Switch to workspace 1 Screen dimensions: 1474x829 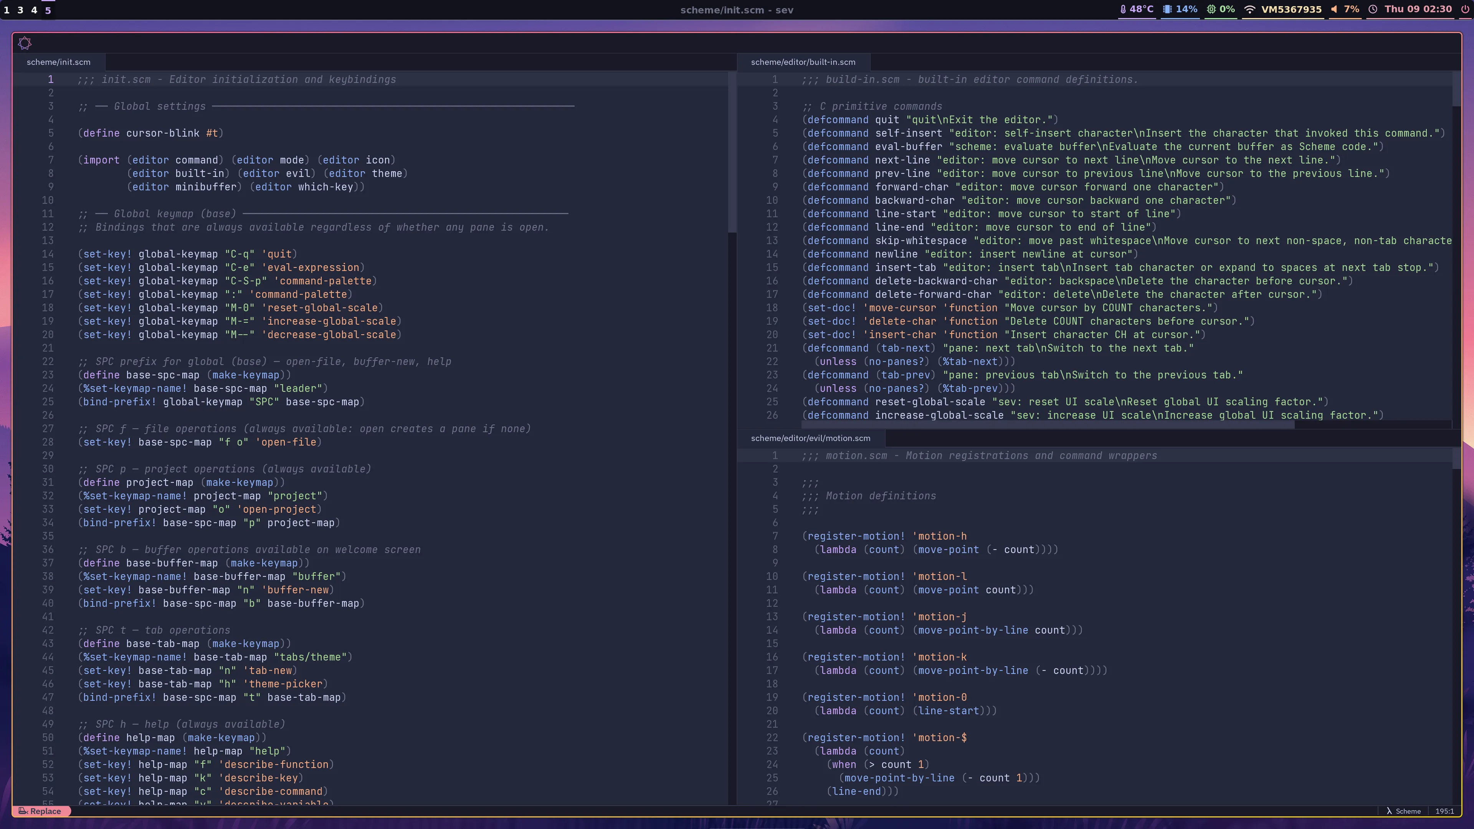pos(7,10)
